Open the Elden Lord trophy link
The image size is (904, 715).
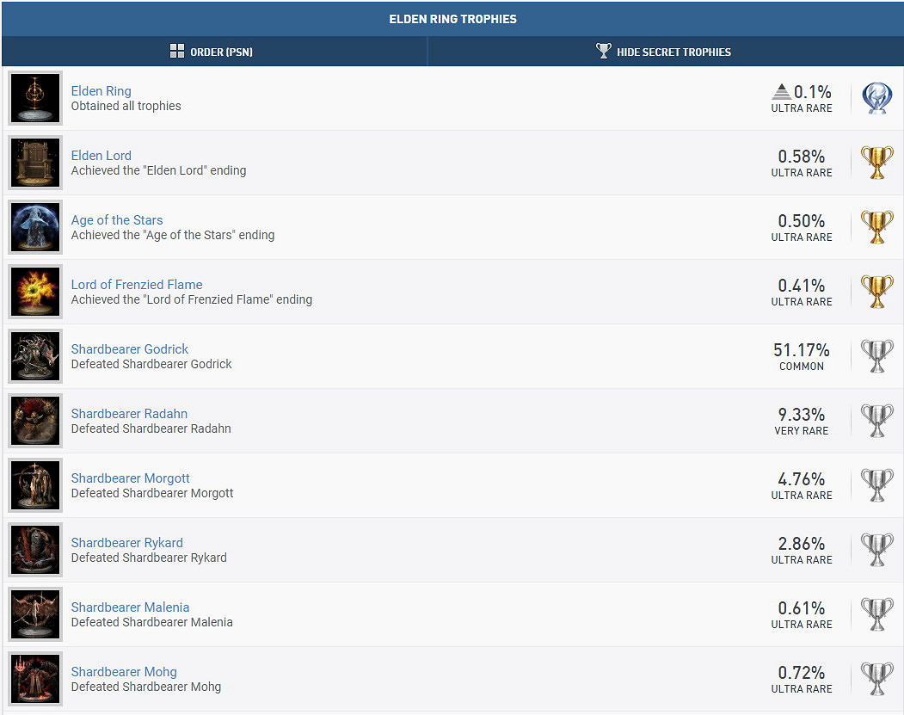pos(101,156)
